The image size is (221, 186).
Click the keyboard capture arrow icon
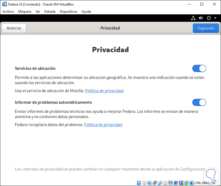click(191, 183)
